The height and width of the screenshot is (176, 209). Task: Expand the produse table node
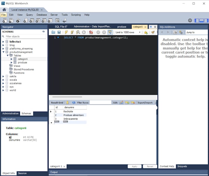[11, 62]
